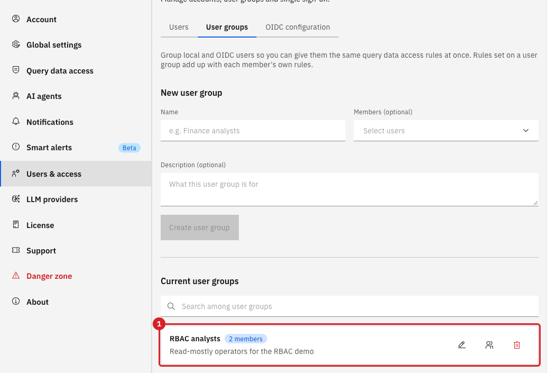This screenshot has height=373, width=547.
Task: Grab the Description textarea resize handle
Action: tap(535, 203)
